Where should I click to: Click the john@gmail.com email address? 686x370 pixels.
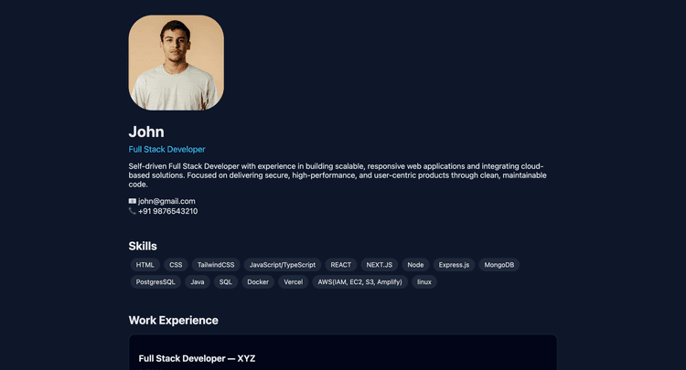click(166, 201)
